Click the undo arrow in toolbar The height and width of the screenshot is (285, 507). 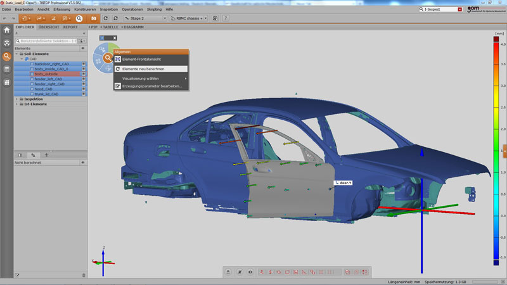[4, 18]
